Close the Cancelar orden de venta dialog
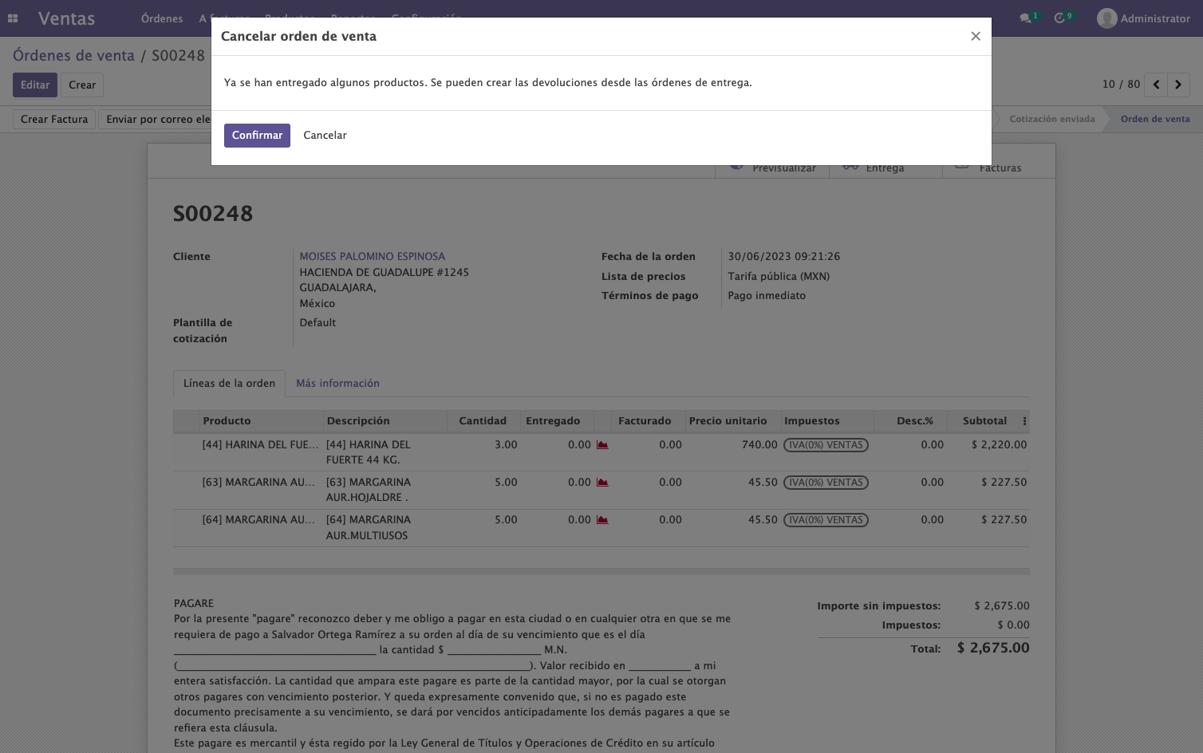Screen dimensions: 1203x753 [x=975, y=36]
